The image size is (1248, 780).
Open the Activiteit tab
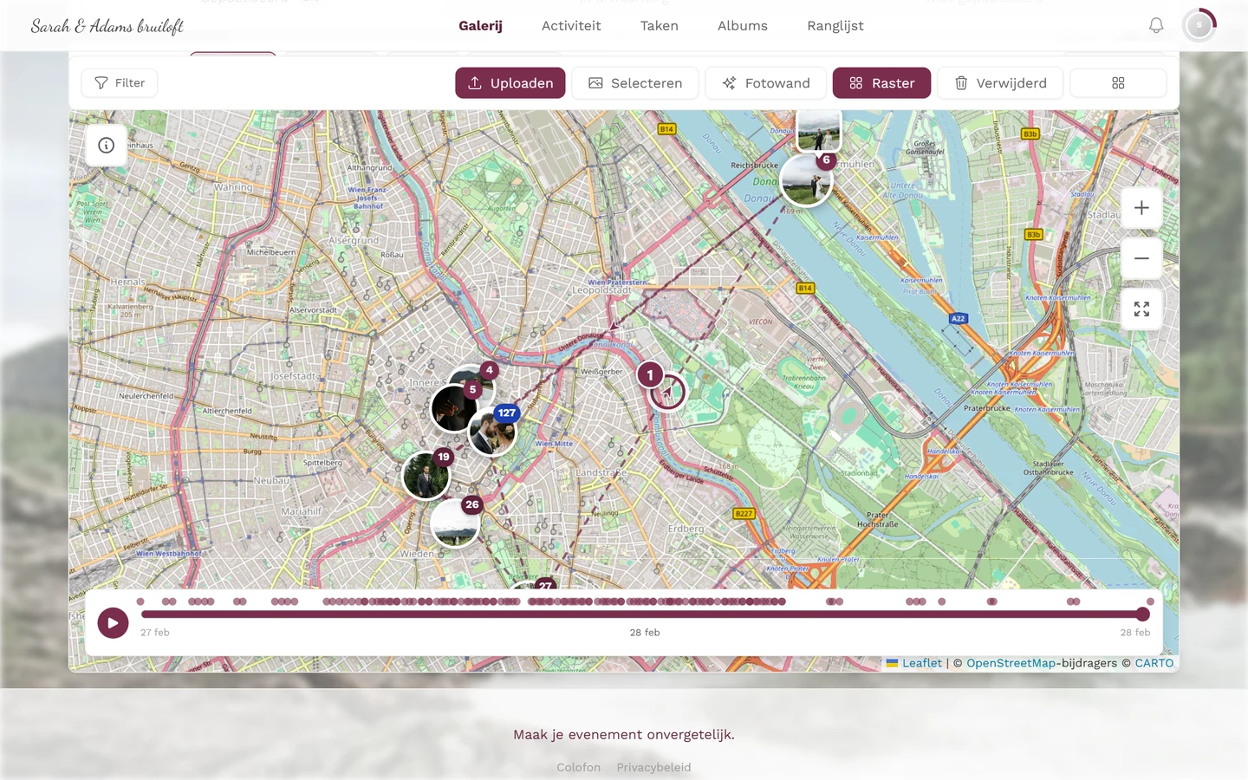pyautogui.click(x=571, y=26)
